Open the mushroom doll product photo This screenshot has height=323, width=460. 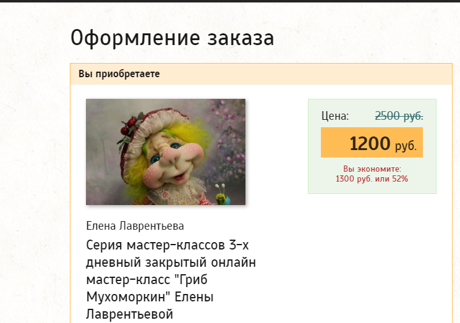click(x=166, y=152)
